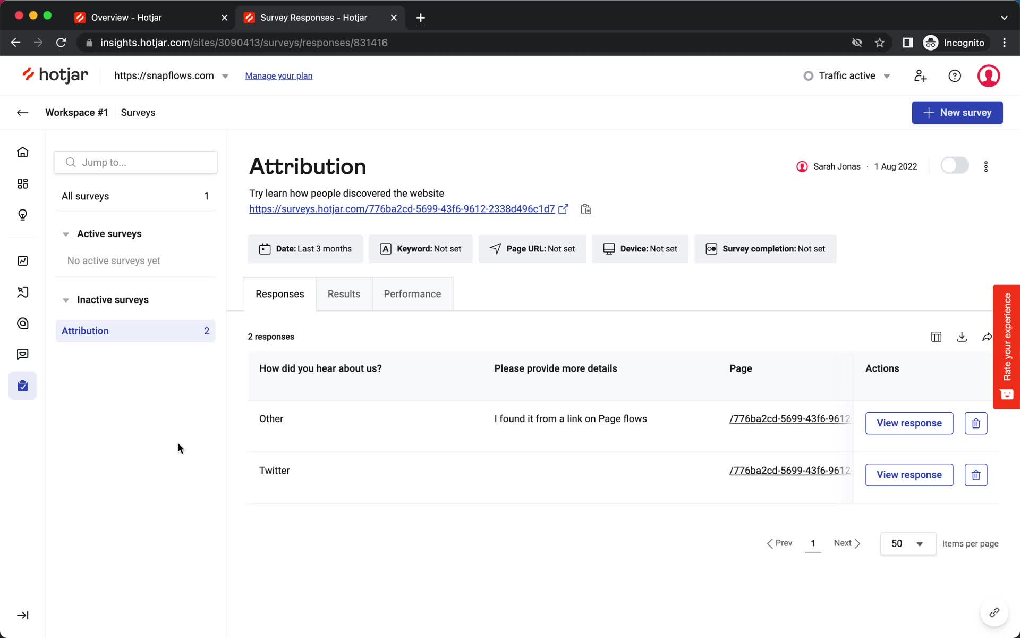Copy survey link with clipboard icon

(586, 209)
